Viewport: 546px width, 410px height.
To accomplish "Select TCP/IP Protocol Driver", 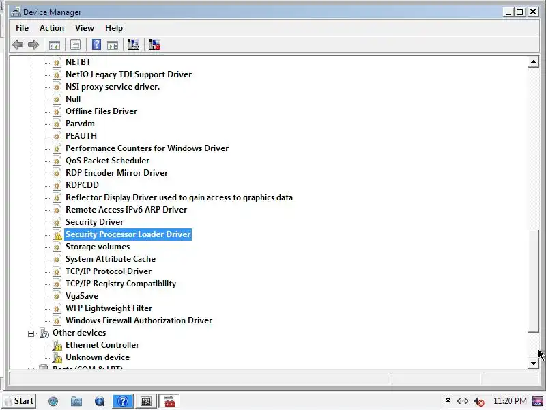I will click(x=109, y=271).
